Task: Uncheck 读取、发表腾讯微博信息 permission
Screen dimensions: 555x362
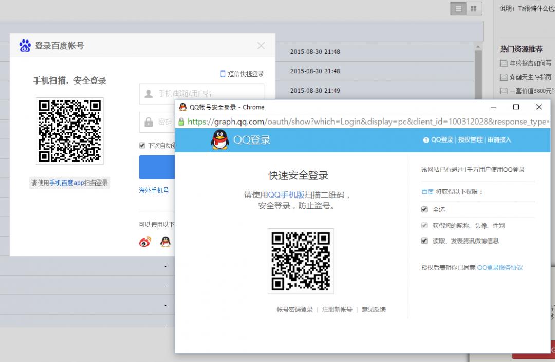Action: click(424, 240)
